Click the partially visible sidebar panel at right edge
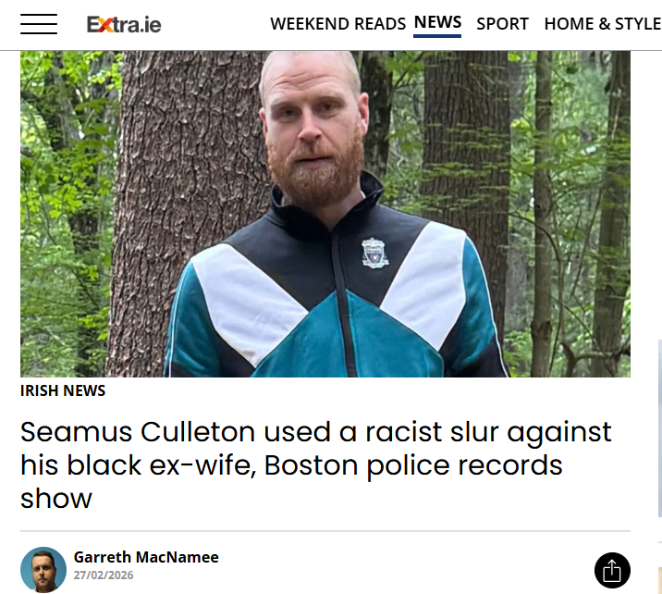 coord(660,428)
